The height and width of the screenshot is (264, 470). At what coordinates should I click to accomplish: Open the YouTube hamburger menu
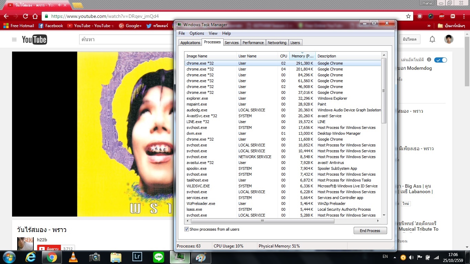click(x=14, y=40)
